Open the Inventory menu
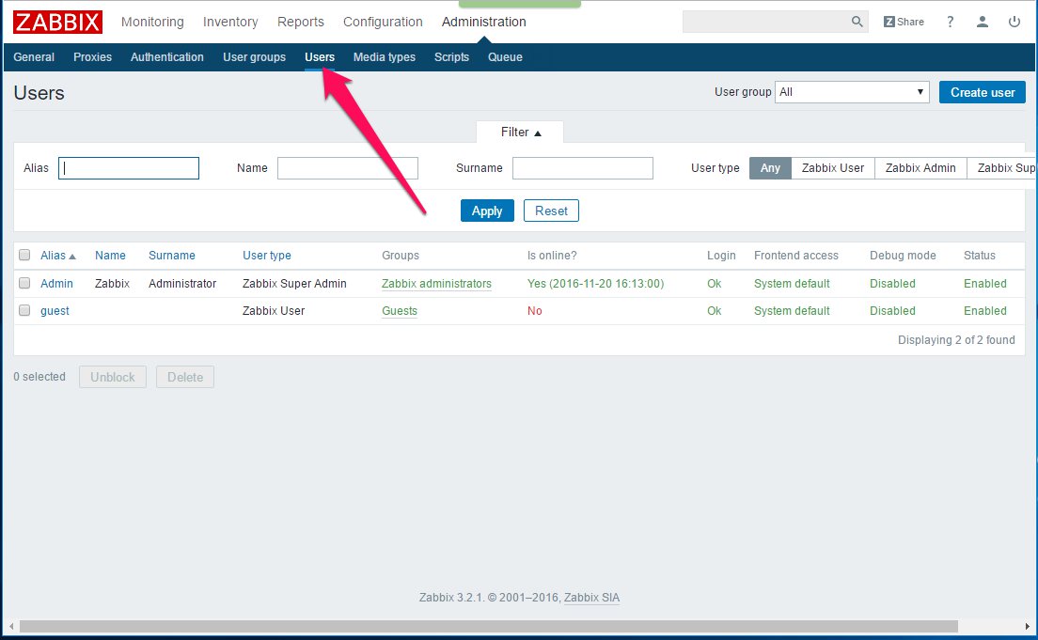Viewport: 1038px width, 640px height. [230, 22]
